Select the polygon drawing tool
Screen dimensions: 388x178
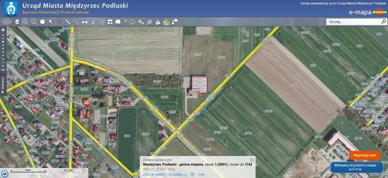tap(118, 22)
